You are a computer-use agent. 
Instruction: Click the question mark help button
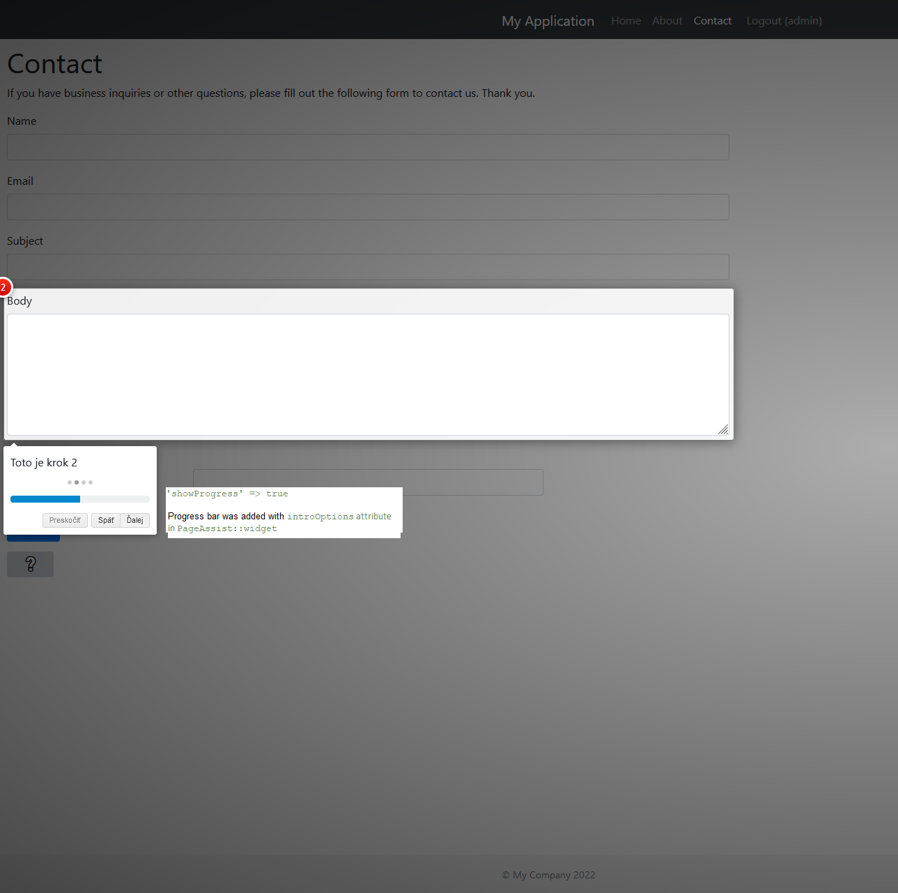30,564
